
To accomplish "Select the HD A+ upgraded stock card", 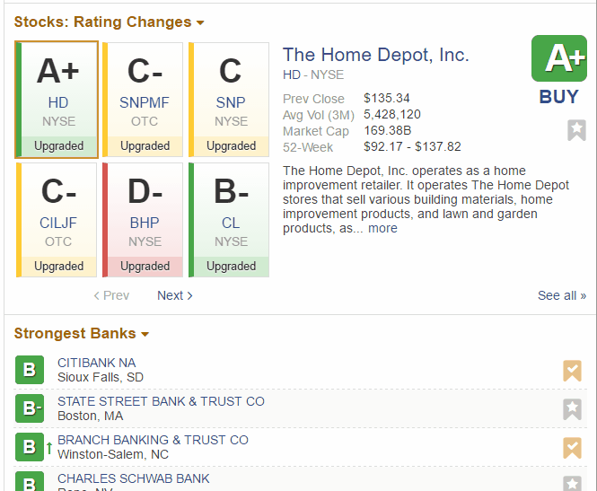I will 57,99.
